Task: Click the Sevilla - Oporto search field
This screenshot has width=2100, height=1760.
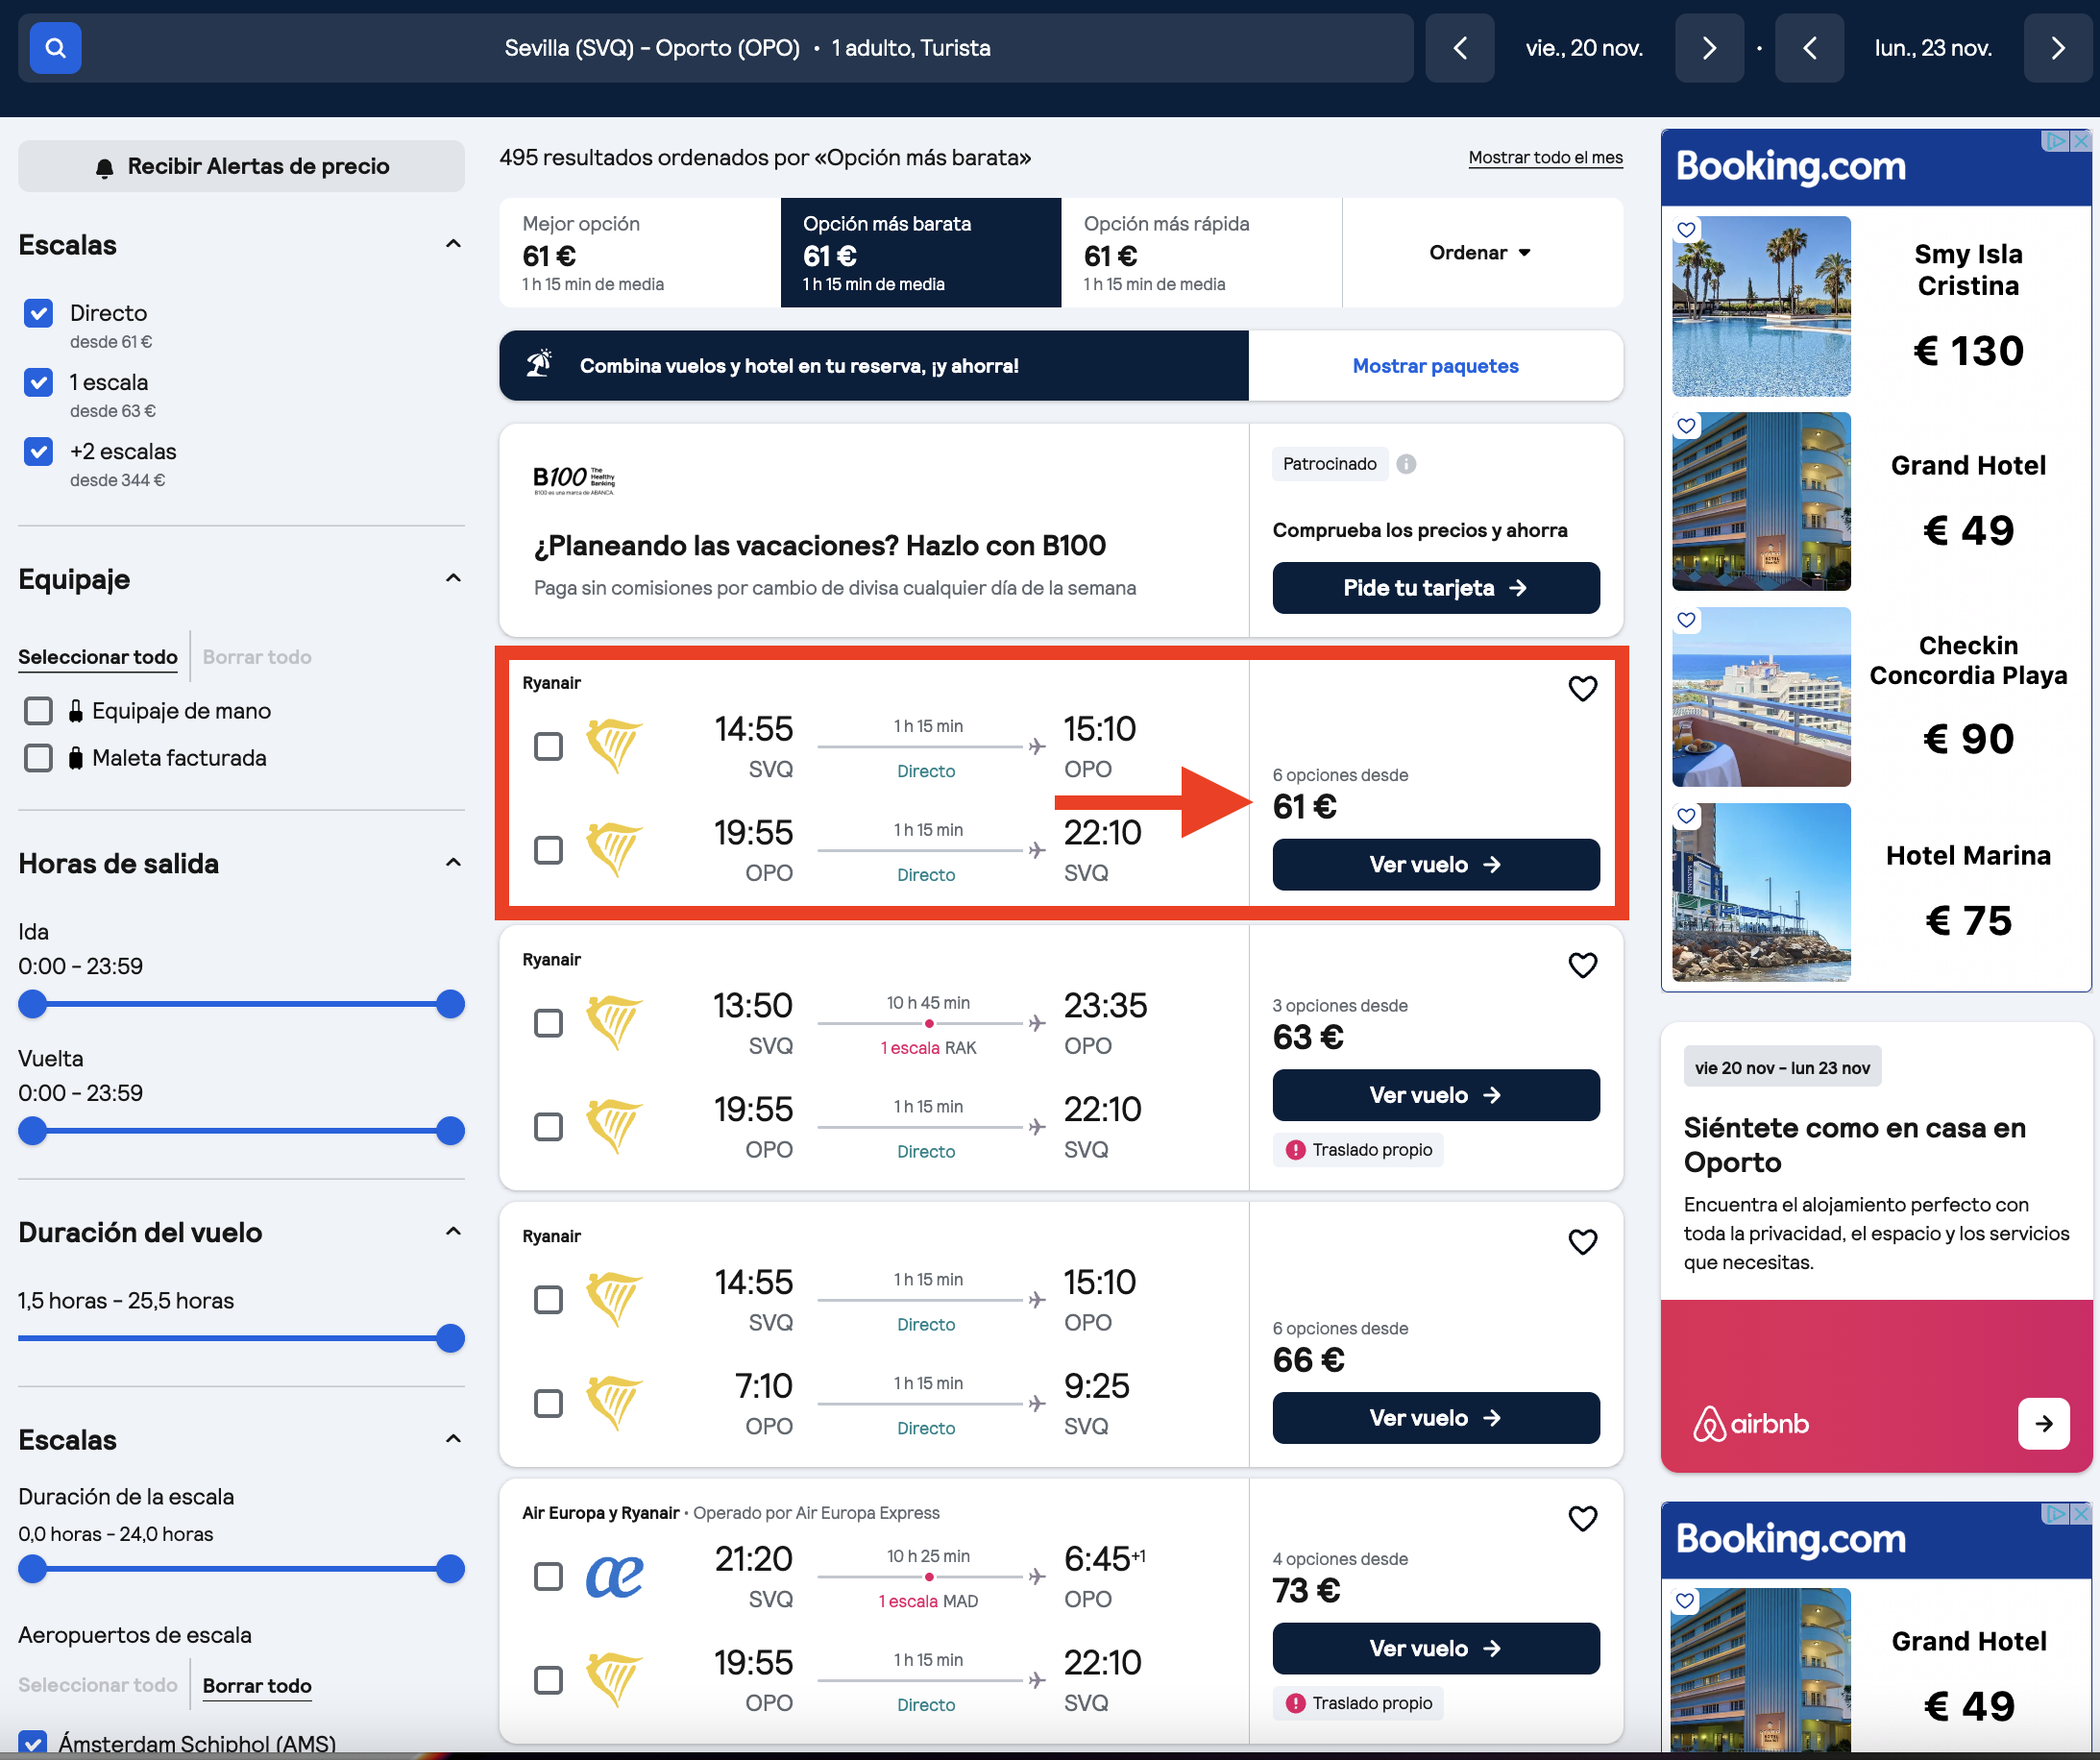Action: tap(716, 48)
